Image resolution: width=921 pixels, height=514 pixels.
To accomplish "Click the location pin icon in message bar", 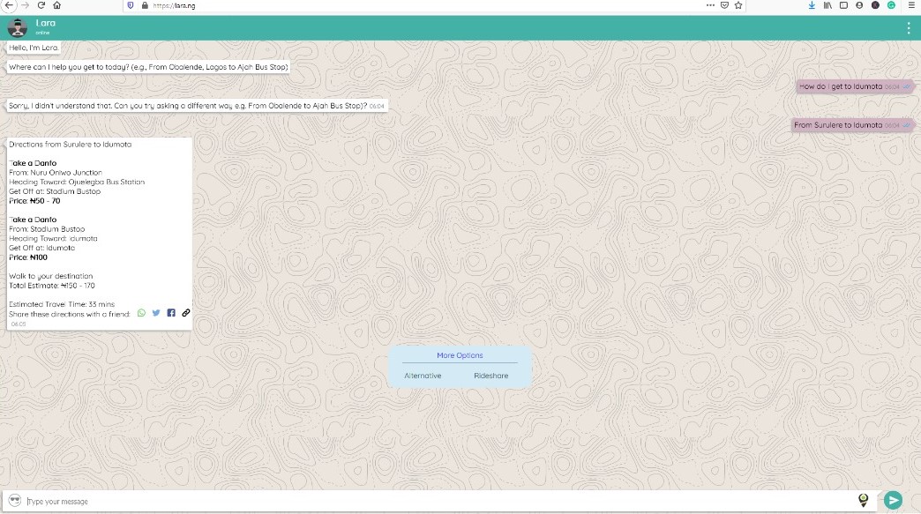I will (863, 501).
